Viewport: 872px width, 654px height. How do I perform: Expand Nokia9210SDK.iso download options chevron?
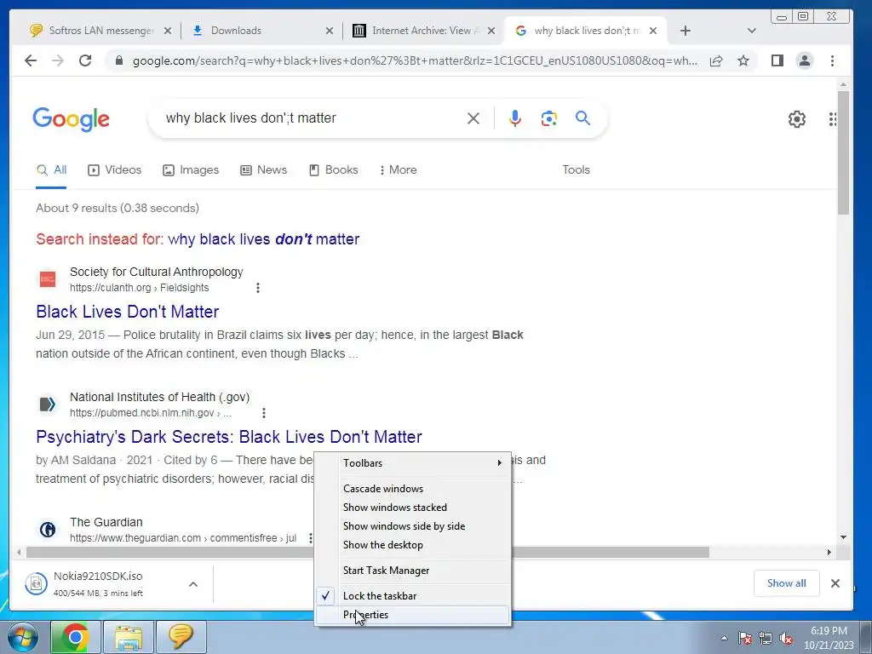click(193, 584)
